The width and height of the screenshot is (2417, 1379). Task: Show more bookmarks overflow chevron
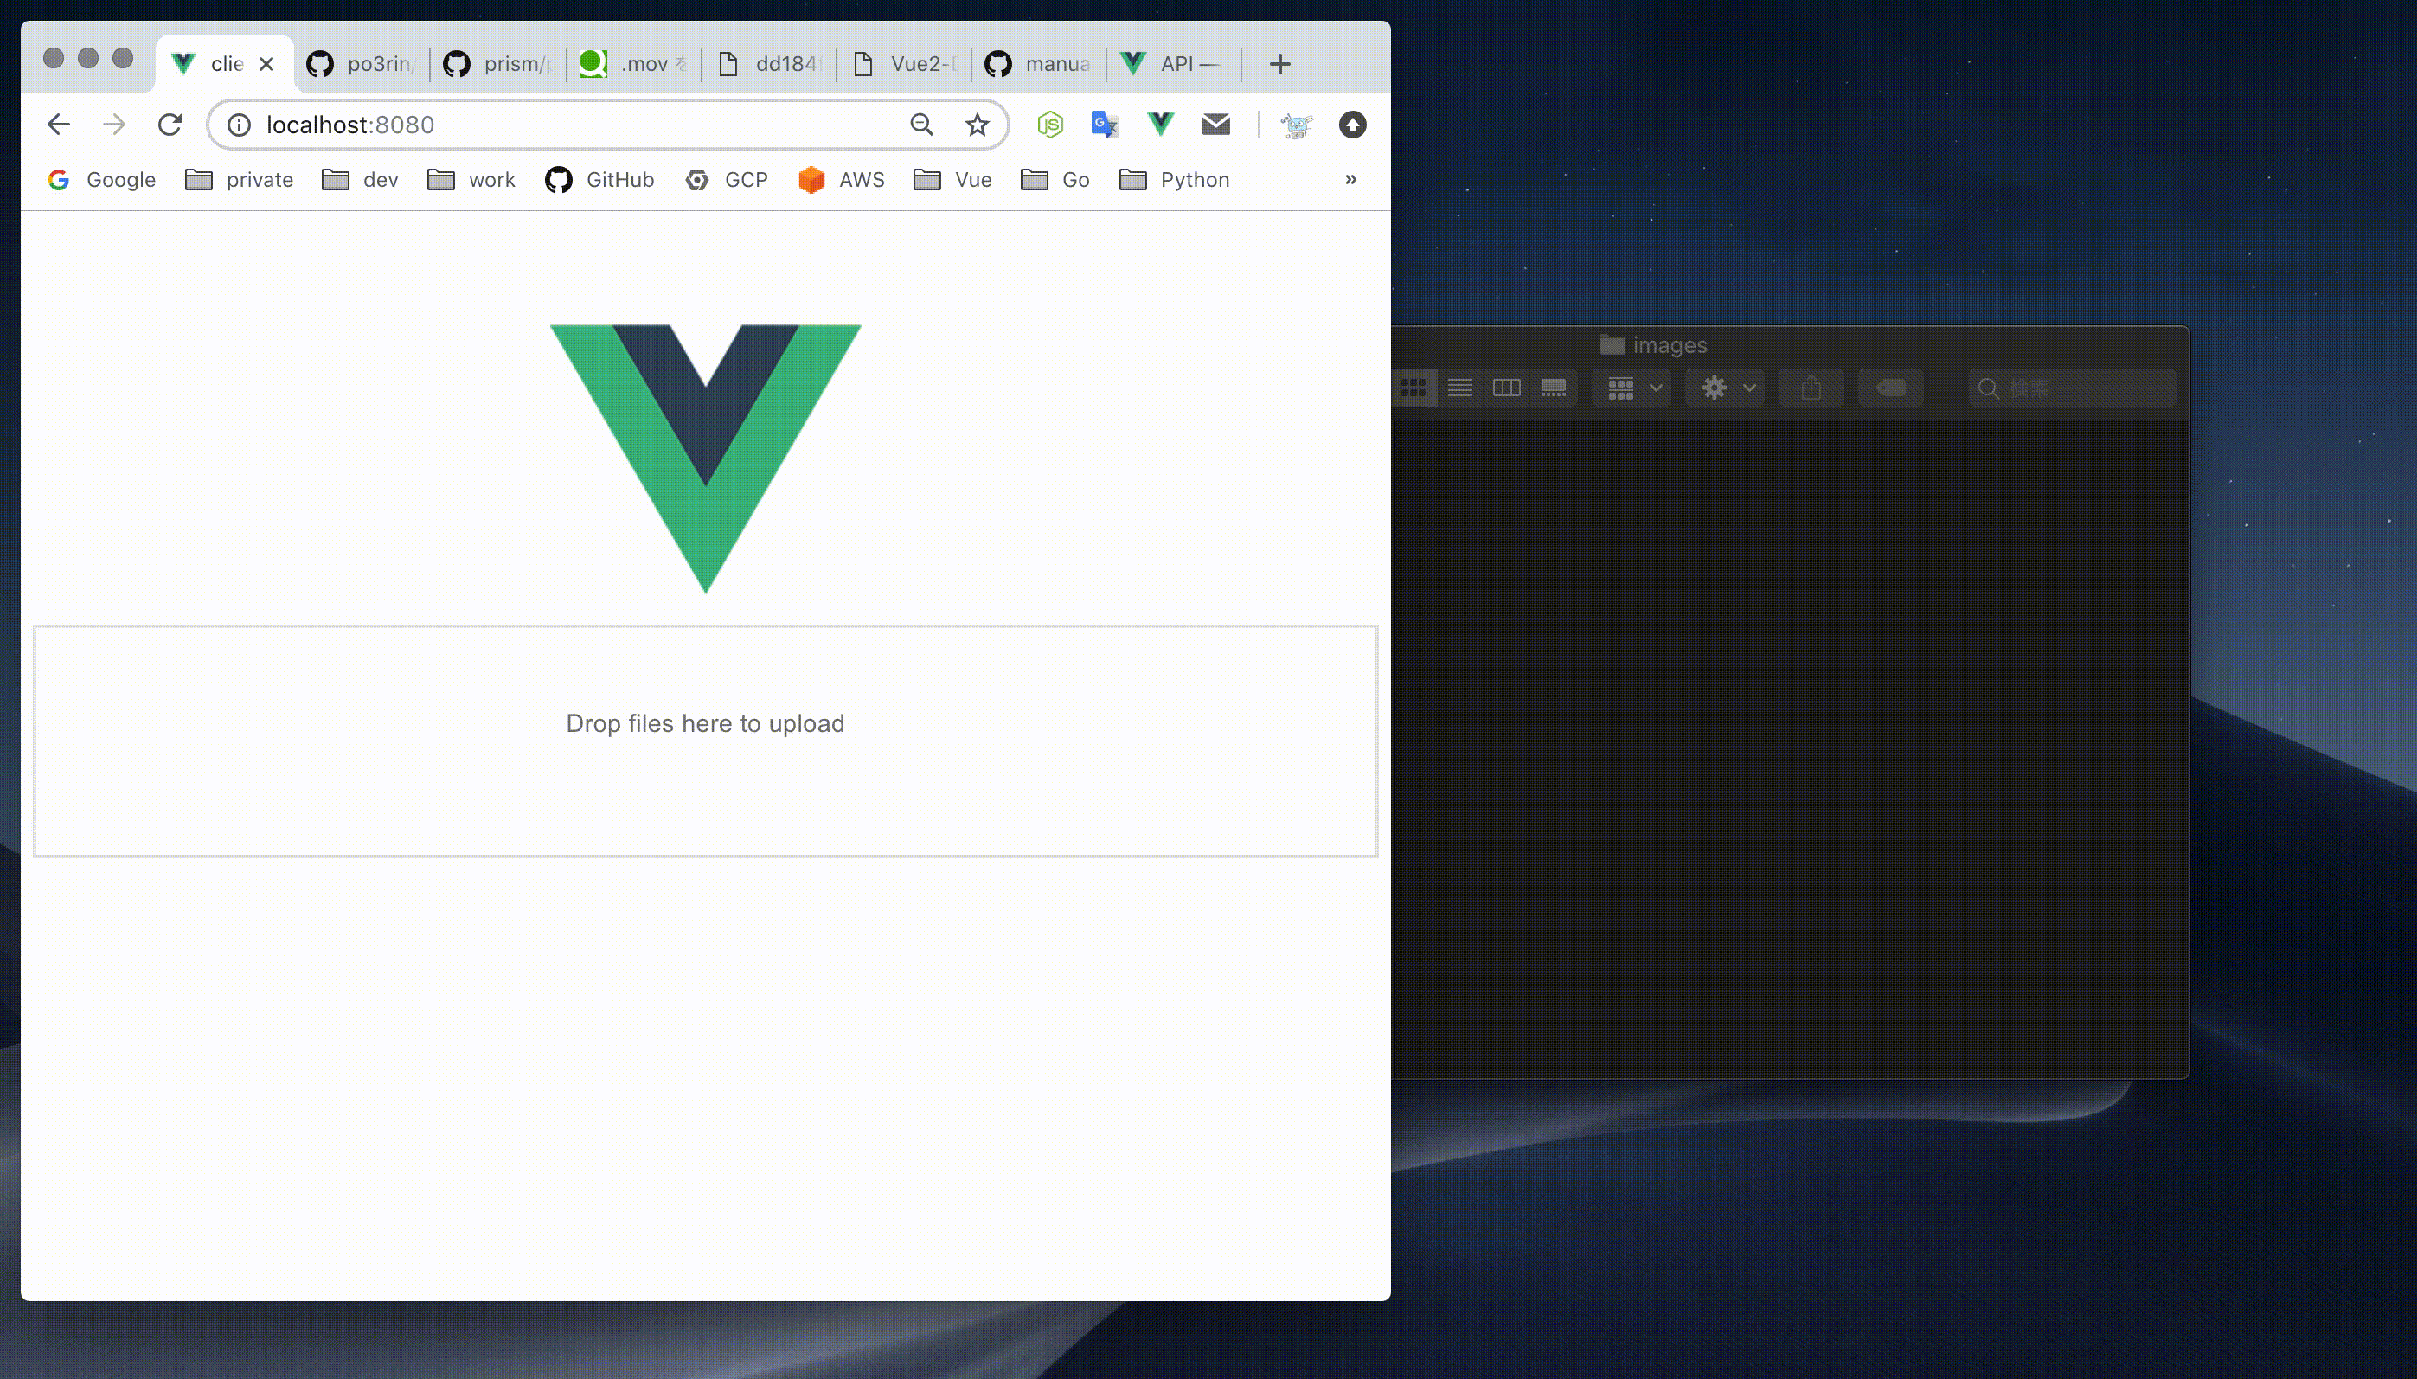pyautogui.click(x=1350, y=179)
